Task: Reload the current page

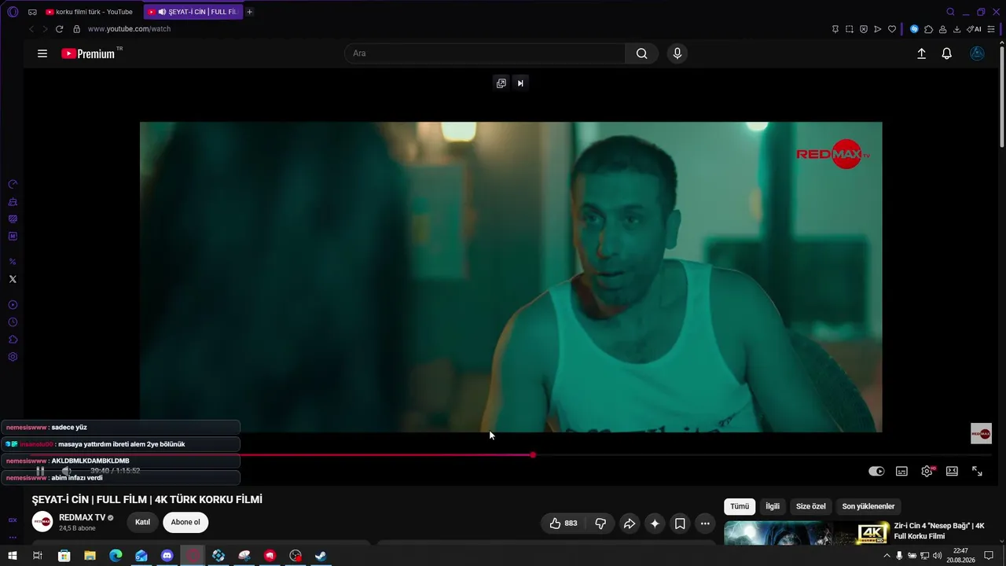Action: pyautogui.click(x=59, y=29)
